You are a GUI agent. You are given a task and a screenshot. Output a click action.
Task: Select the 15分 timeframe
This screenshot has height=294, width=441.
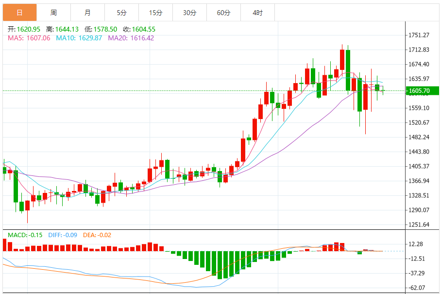(x=155, y=10)
